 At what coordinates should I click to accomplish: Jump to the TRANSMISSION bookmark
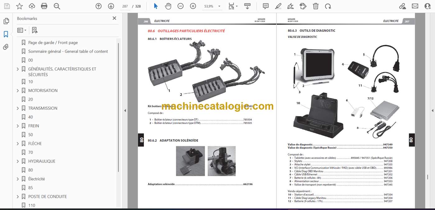pos(43,108)
